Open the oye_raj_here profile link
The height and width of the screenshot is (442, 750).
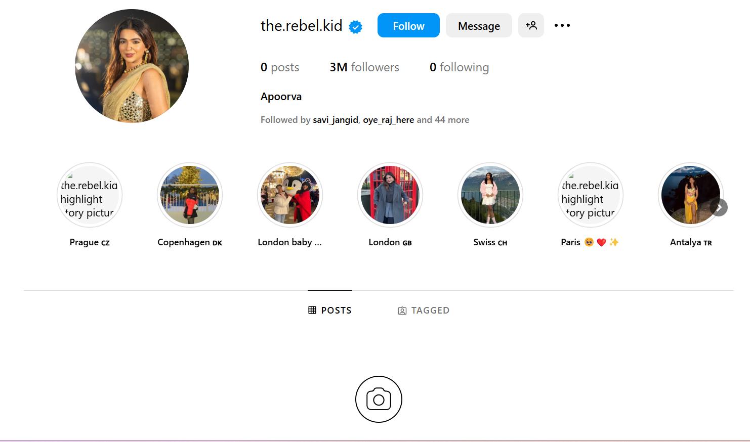pos(388,120)
